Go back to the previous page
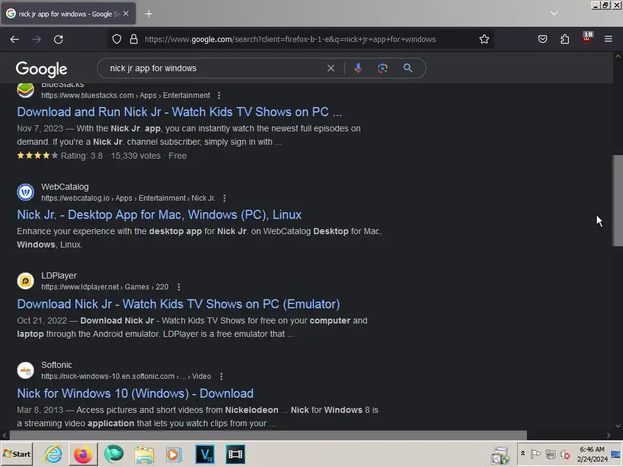This screenshot has width=623, height=467. click(x=15, y=40)
